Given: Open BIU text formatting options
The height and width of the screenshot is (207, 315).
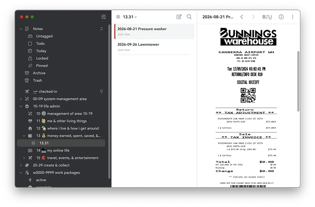Looking at the screenshot, I should [267, 17].
